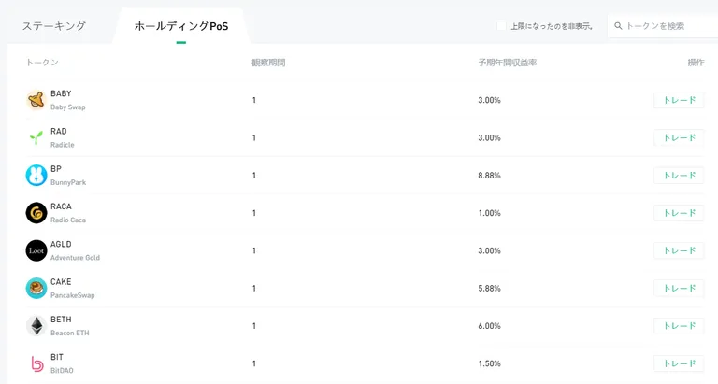Select the Beacon ETH diamond icon

[x=36, y=326]
